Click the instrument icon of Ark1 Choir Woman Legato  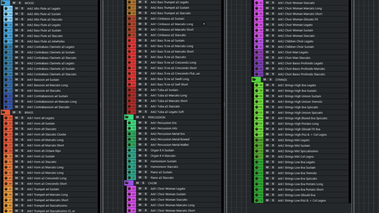(129, 188)
